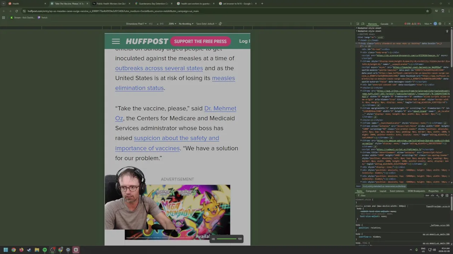This screenshot has height=254, width=453.
Task: Toggle .cls element classes button
Action: [432, 195]
